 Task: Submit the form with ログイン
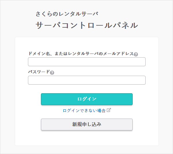[x=86, y=99]
